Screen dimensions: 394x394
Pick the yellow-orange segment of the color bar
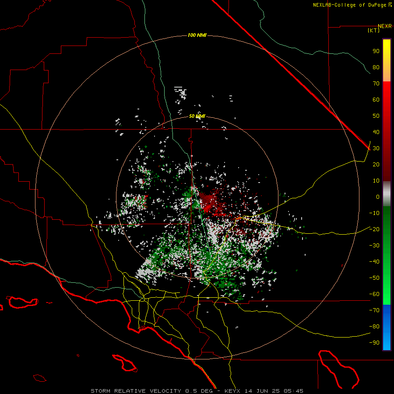click(387, 60)
